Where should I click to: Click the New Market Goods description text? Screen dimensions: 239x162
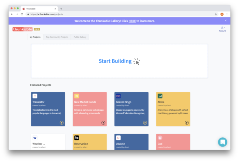89,111
